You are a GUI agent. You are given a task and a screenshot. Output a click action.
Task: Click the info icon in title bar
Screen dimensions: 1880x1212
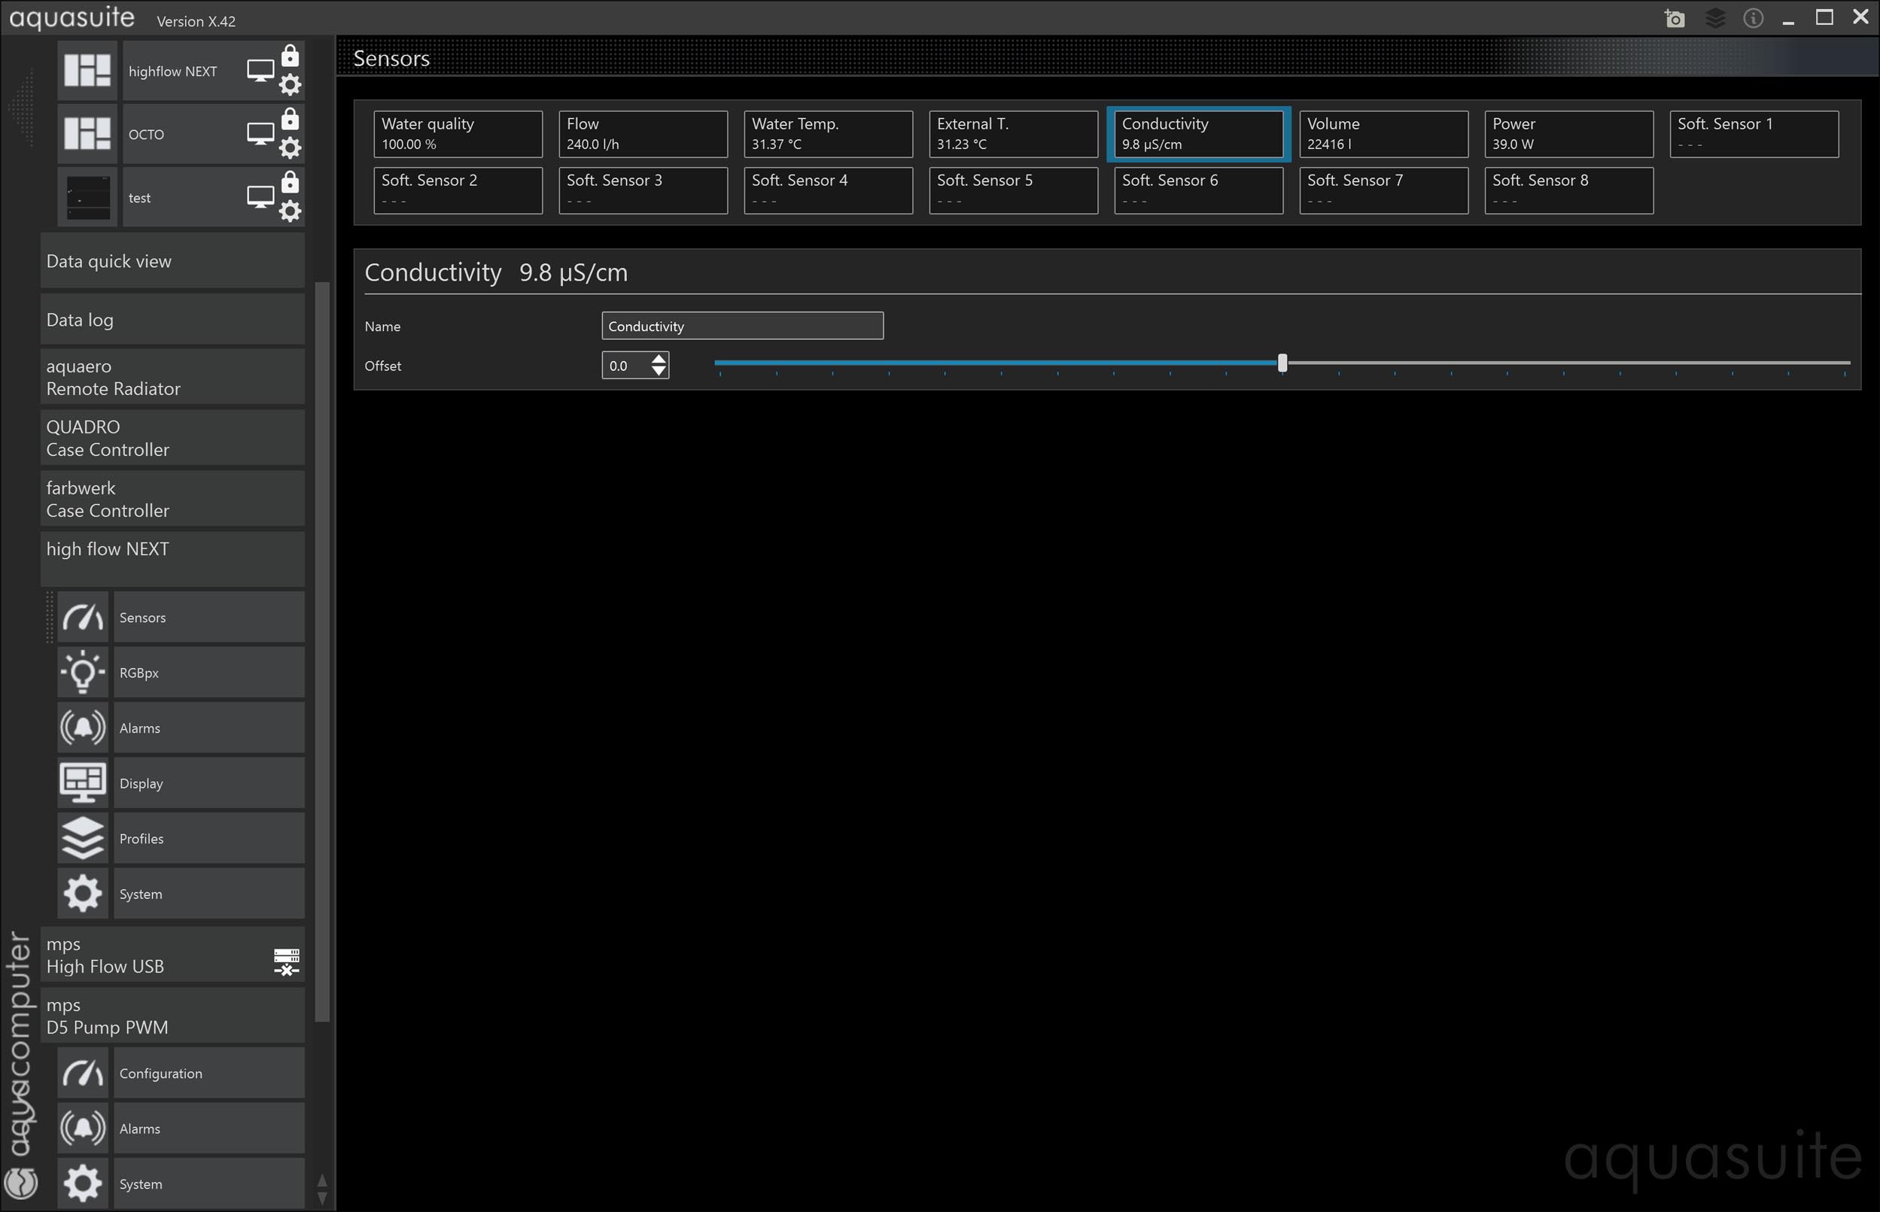1753,18
